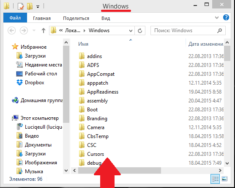Open Рабочий стол in favorites
The width and height of the screenshot is (235, 188).
point(41,74)
